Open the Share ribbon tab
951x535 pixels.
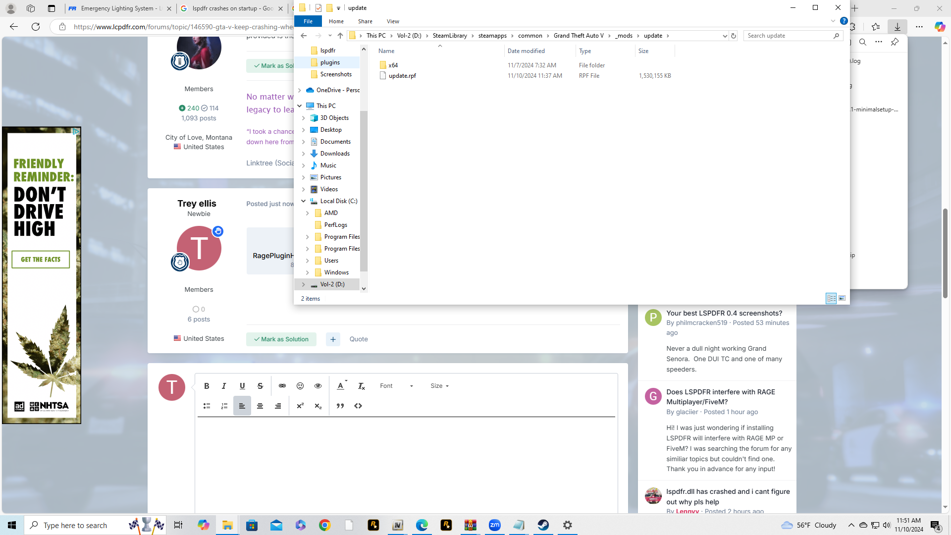[x=365, y=21]
